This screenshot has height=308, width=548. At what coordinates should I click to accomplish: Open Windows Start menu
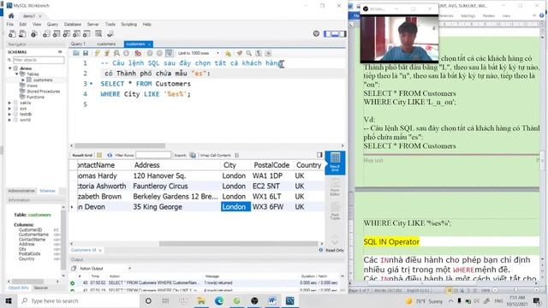tap(9, 300)
